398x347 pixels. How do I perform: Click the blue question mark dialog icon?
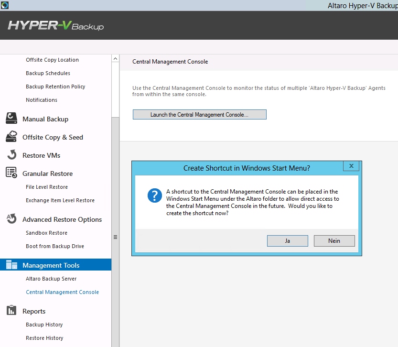pos(155,195)
